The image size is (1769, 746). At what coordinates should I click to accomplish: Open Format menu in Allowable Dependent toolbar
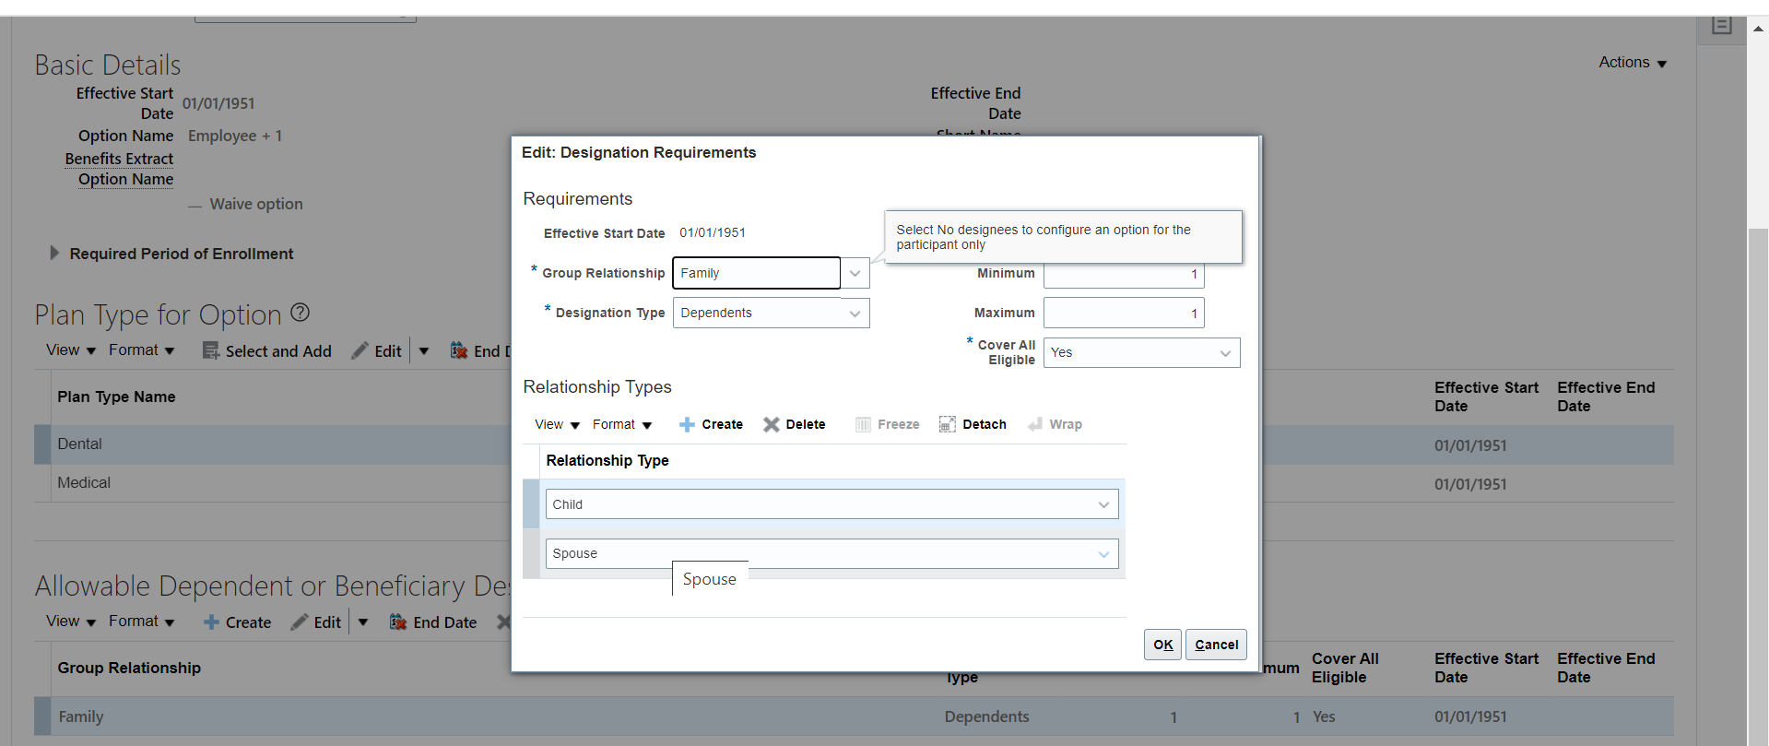pyautogui.click(x=142, y=622)
